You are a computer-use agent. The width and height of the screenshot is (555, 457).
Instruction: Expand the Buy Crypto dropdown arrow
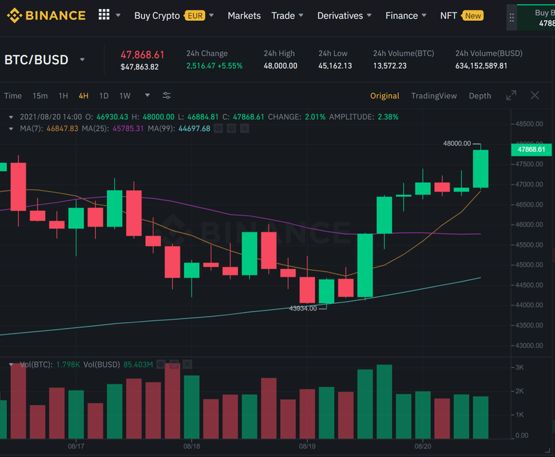point(212,15)
